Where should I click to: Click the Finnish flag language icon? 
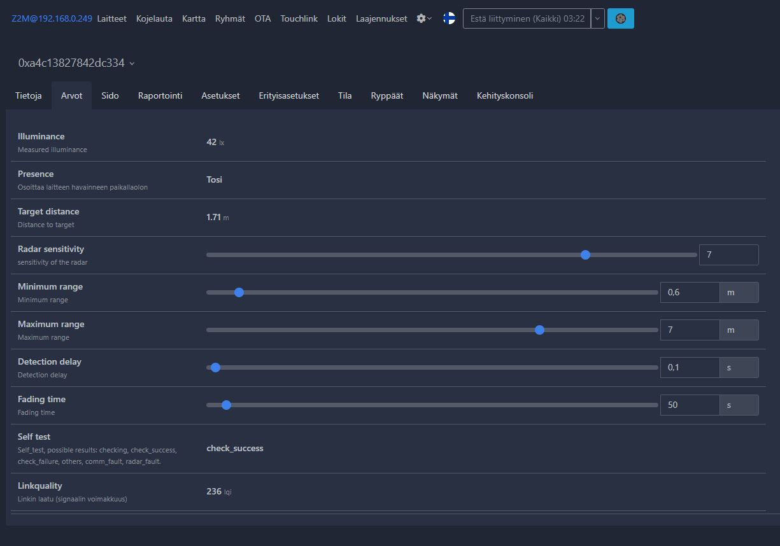[449, 18]
